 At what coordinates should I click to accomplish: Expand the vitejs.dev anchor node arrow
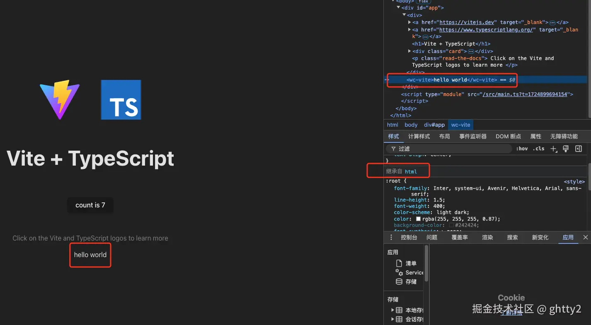[x=409, y=22]
